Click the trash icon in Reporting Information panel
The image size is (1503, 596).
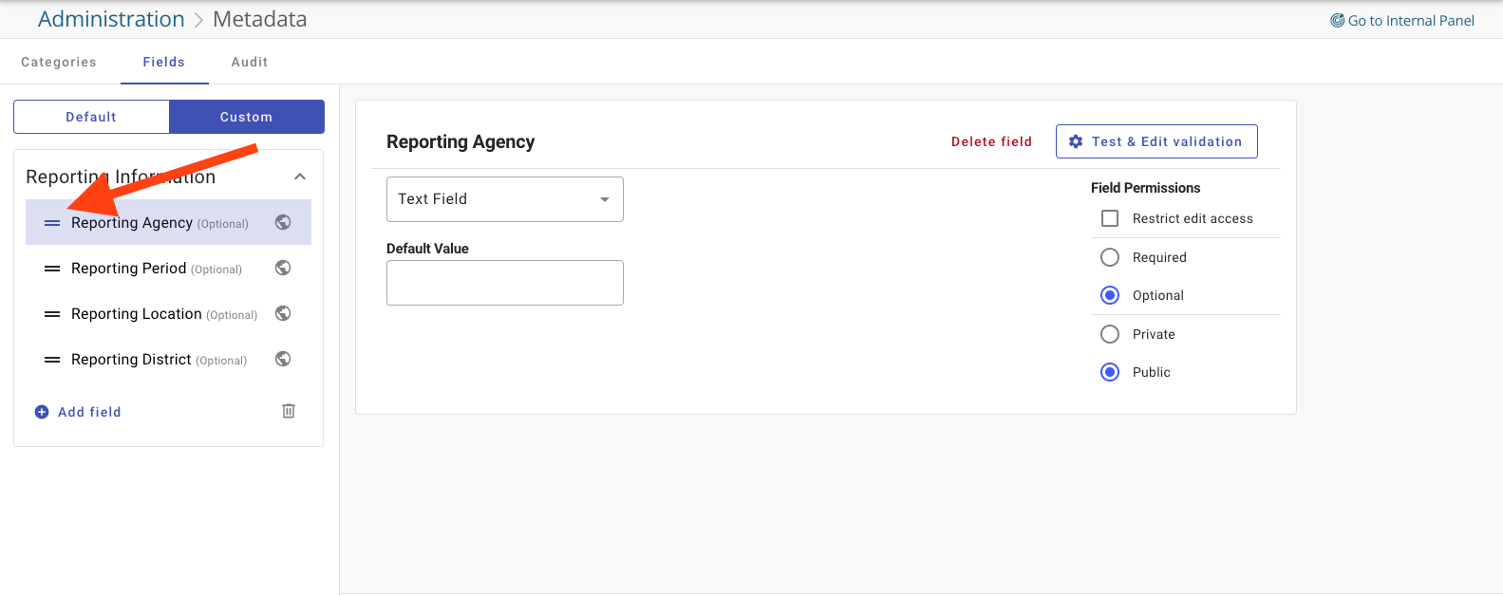(289, 411)
